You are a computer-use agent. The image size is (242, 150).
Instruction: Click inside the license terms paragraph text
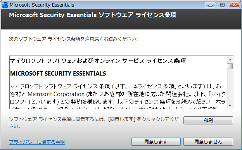pos(118,94)
